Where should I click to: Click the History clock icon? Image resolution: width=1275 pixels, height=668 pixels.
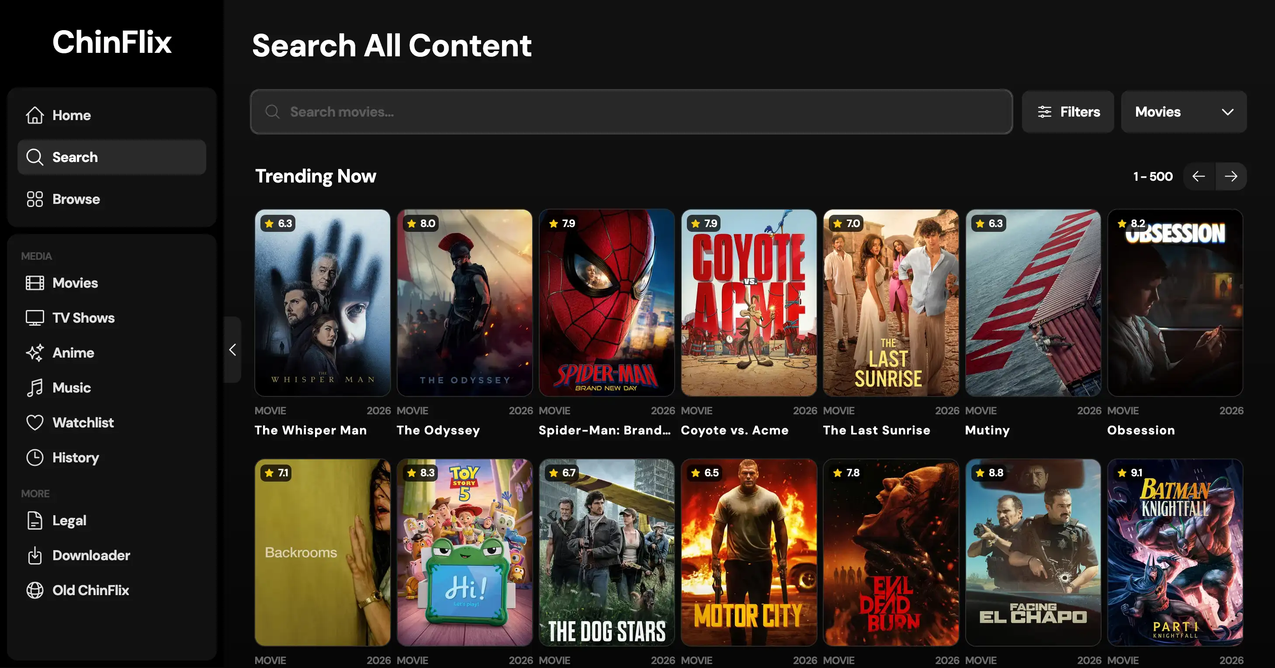coord(35,458)
